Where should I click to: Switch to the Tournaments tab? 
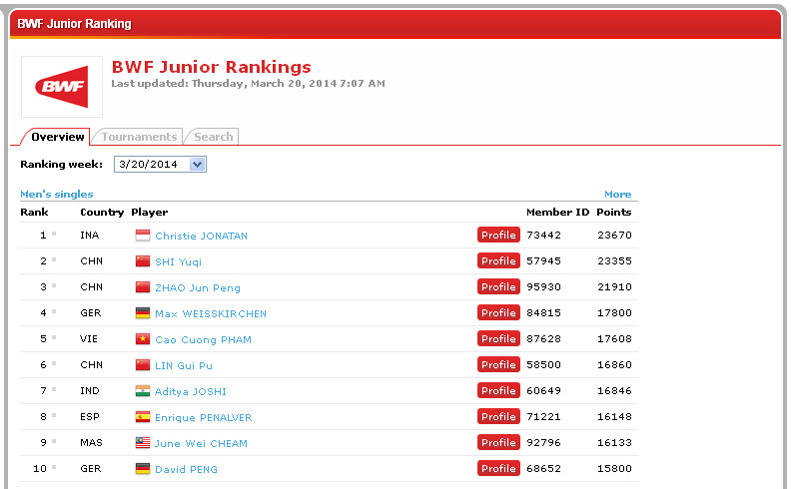[139, 137]
